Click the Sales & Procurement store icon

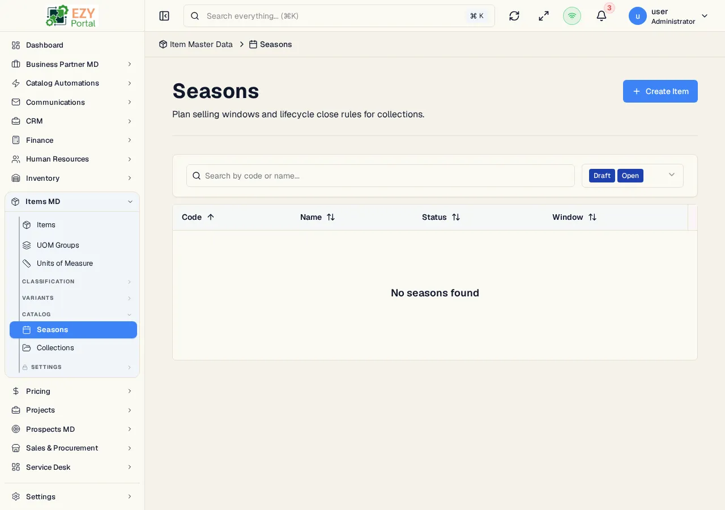pos(16,448)
